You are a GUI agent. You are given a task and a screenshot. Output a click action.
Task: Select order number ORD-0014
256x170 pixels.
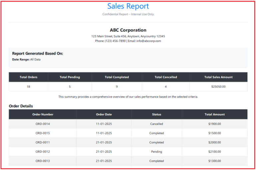tap(43, 124)
